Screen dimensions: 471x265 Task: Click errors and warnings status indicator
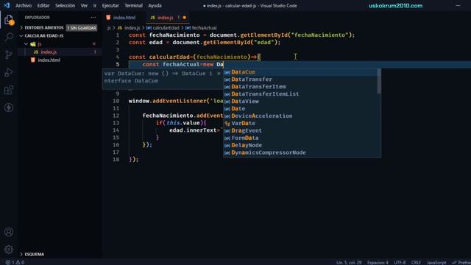(15, 262)
